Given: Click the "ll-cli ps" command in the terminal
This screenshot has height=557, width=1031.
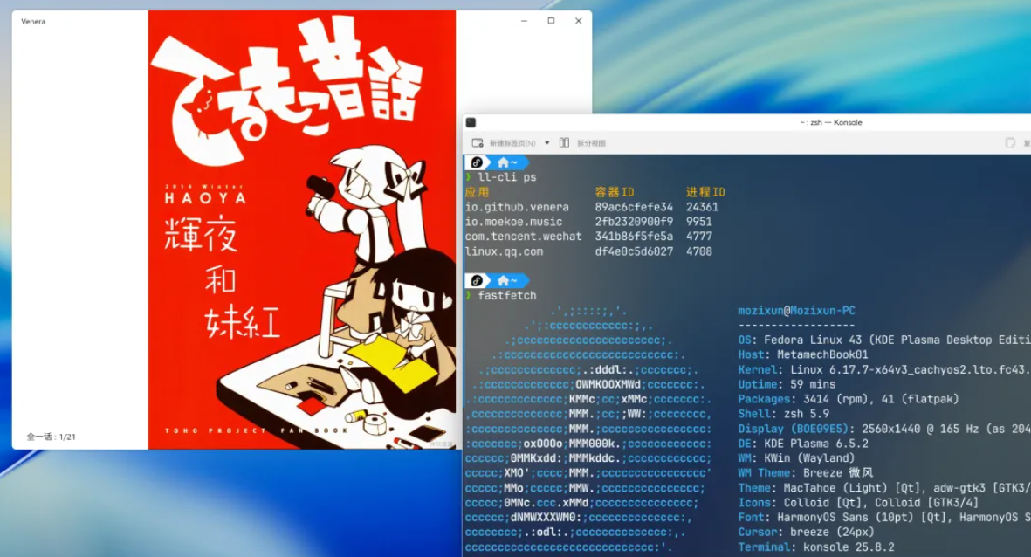Looking at the screenshot, I should point(507,177).
